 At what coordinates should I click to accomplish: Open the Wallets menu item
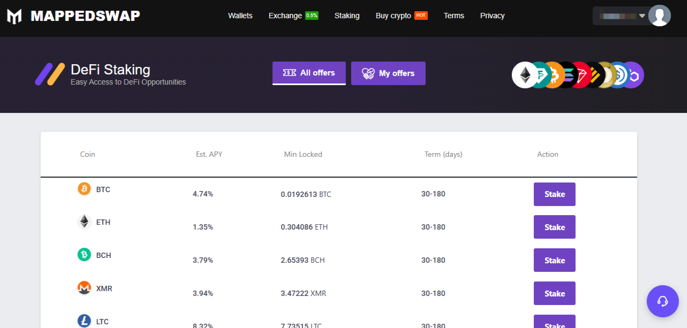click(x=240, y=16)
